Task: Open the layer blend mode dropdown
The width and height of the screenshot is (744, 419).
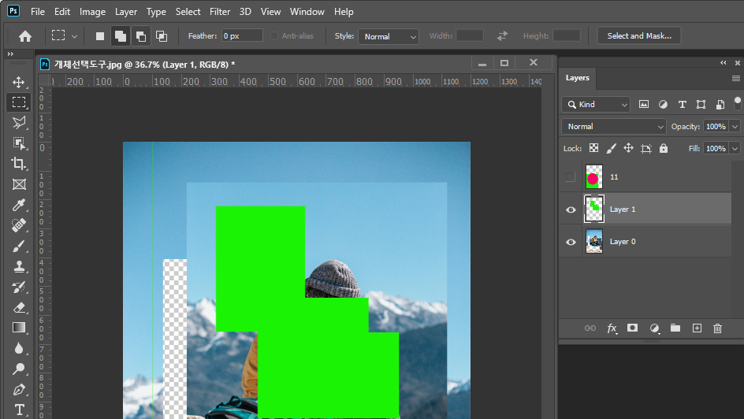Action: [x=613, y=127]
